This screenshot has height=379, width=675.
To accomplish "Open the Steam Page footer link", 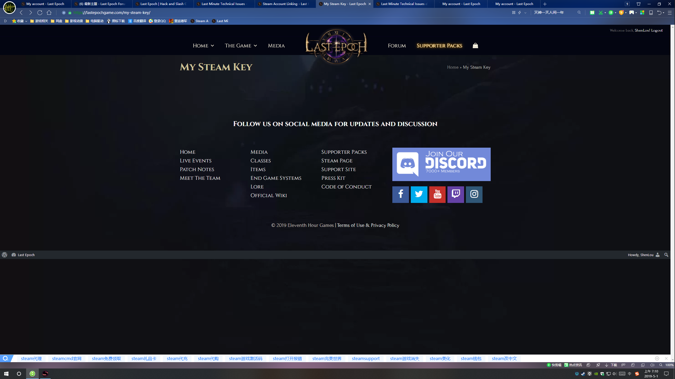I will [337, 161].
